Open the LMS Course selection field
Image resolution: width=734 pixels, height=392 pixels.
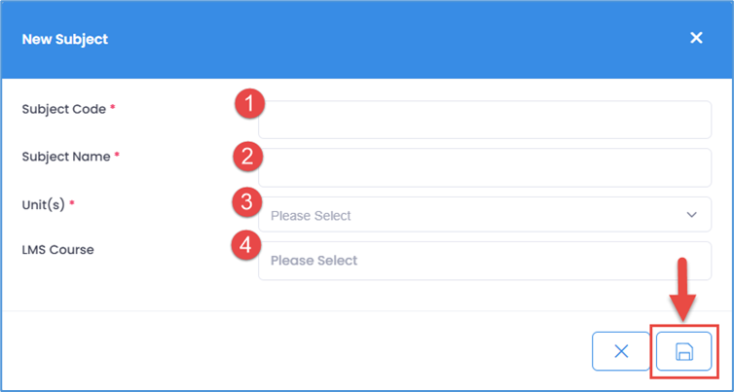pos(484,261)
